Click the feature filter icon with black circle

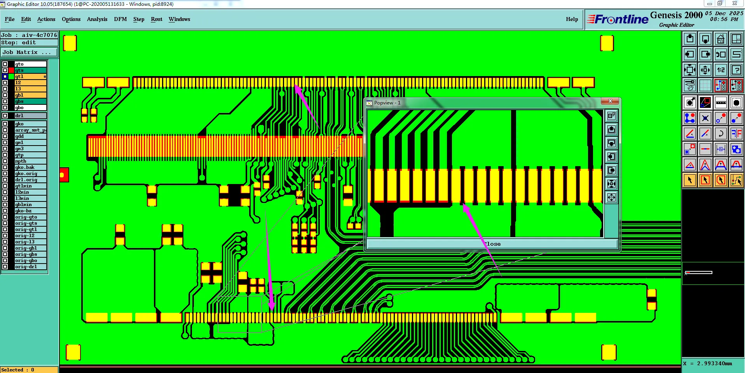[736, 102]
